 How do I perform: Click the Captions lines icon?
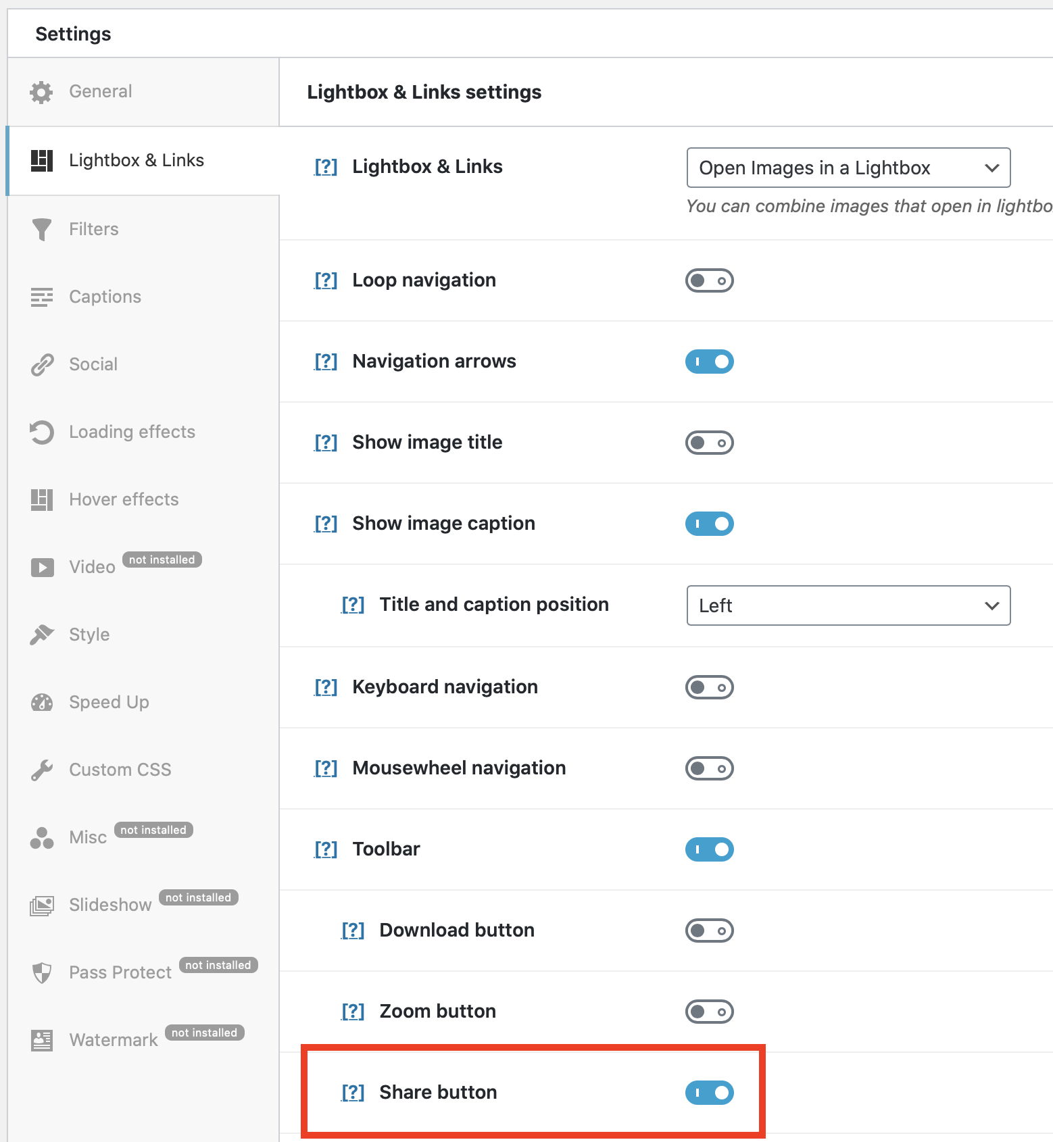pos(41,297)
